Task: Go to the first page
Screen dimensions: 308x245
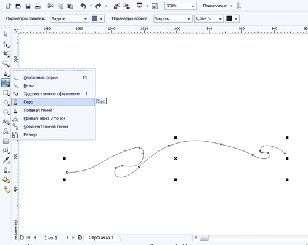Action: (28, 238)
